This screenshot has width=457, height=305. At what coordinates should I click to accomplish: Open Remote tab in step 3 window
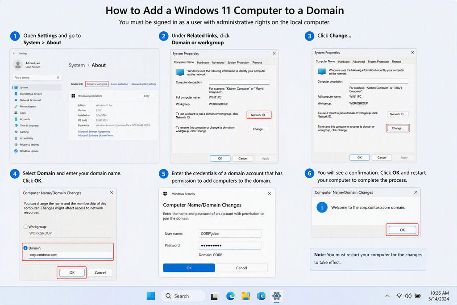click(x=396, y=62)
